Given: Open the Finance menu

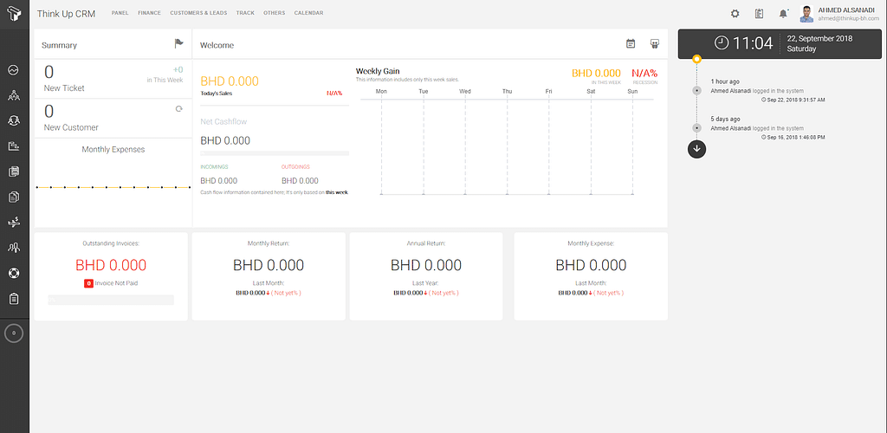Looking at the screenshot, I should tap(149, 14).
